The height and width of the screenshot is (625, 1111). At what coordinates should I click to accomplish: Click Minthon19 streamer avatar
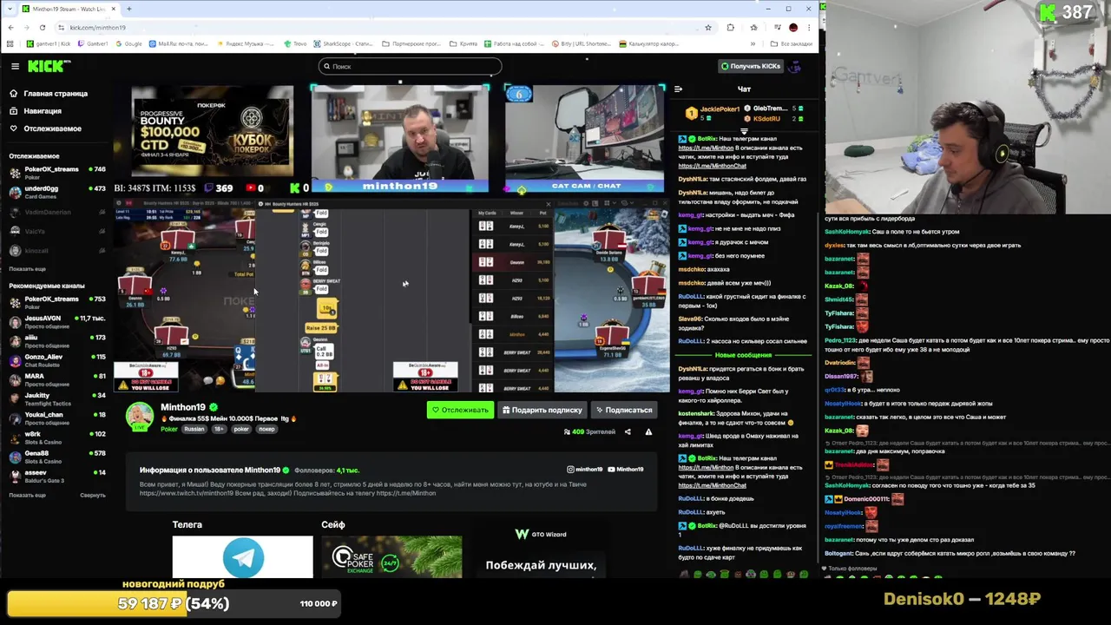(139, 417)
